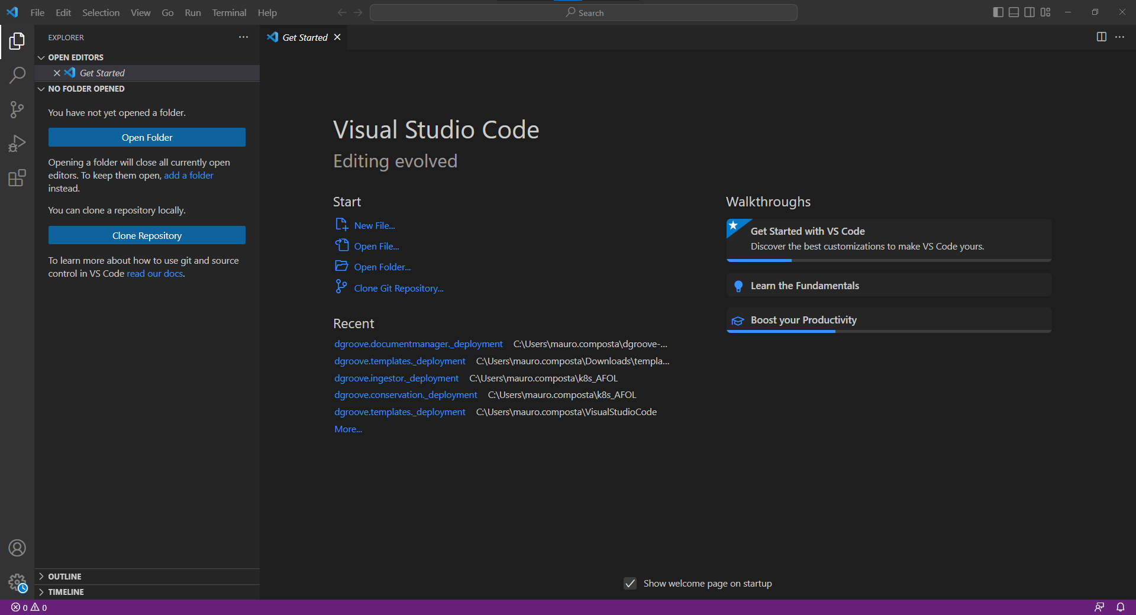Close Get Started in Open Editors list

[x=57, y=73]
